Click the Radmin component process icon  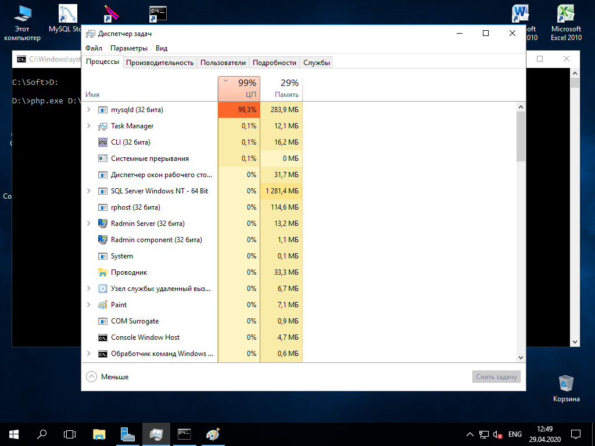pos(102,240)
